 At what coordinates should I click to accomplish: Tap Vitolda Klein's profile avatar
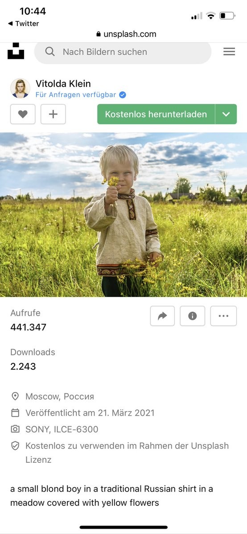(x=20, y=88)
